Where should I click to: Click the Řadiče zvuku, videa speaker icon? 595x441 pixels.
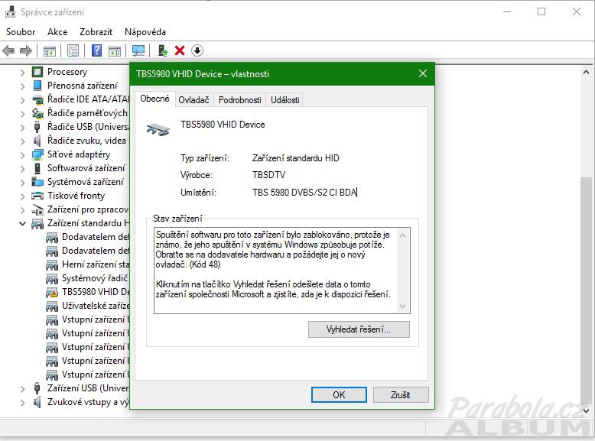click(x=37, y=141)
